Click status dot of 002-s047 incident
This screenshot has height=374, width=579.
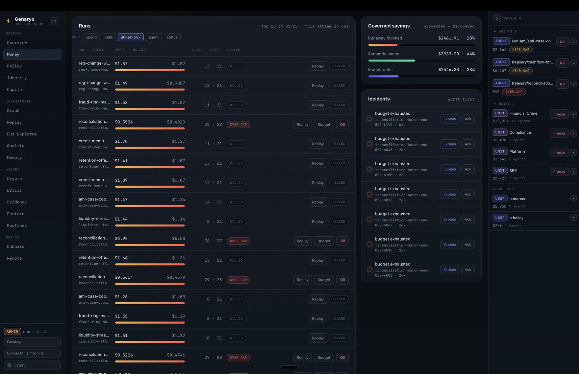pyautogui.click(x=369, y=220)
